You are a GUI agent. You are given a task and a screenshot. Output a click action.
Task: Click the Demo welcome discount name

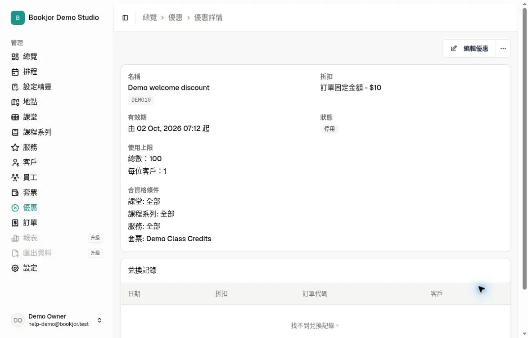click(169, 87)
